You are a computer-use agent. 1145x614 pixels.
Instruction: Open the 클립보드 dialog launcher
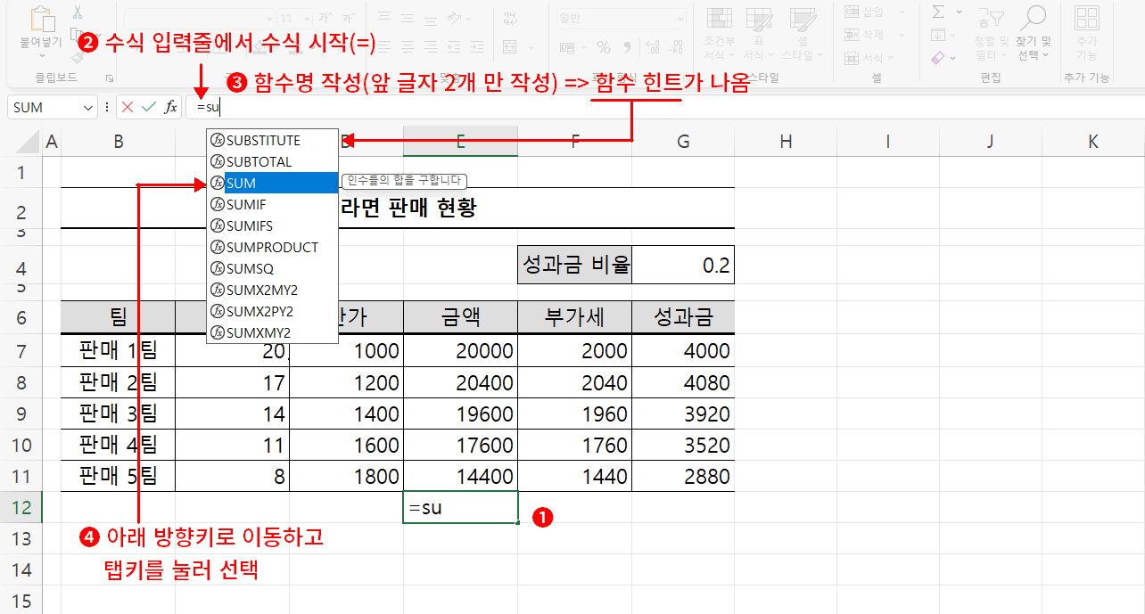tap(110, 78)
